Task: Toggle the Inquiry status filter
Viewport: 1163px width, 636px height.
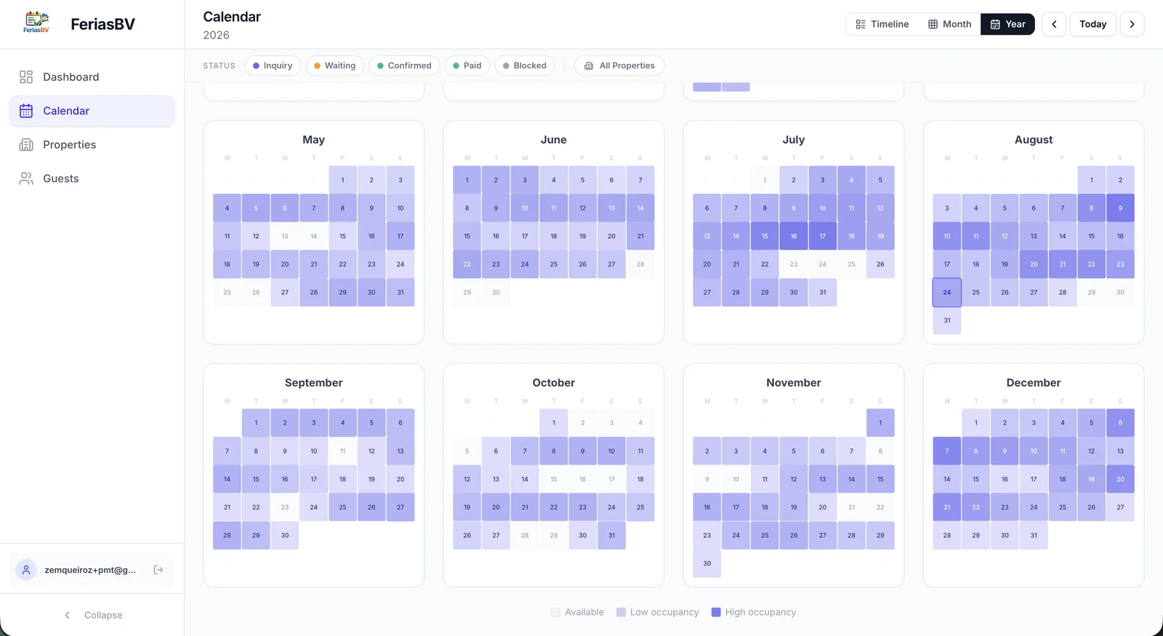Action: pos(273,65)
